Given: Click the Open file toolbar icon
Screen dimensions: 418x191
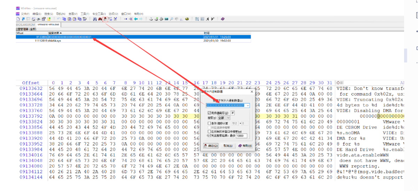Looking at the screenshot, I should [x=23, y=19].
